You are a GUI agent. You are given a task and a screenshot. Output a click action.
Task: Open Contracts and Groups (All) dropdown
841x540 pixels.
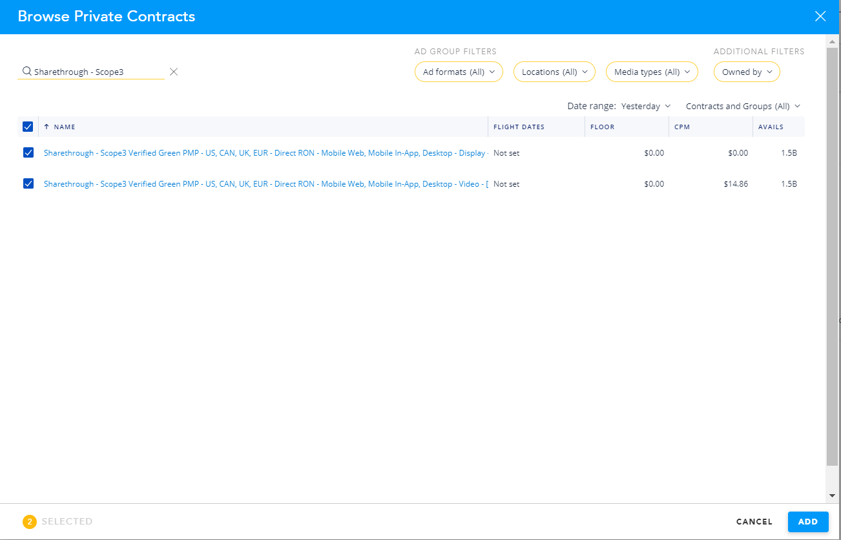click(743, 106)
